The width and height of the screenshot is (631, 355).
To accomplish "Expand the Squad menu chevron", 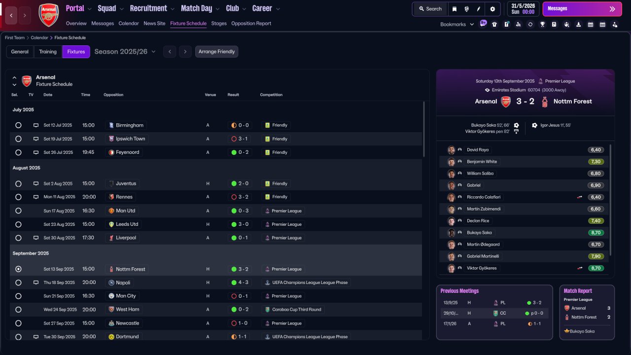I will click(121, 9).
